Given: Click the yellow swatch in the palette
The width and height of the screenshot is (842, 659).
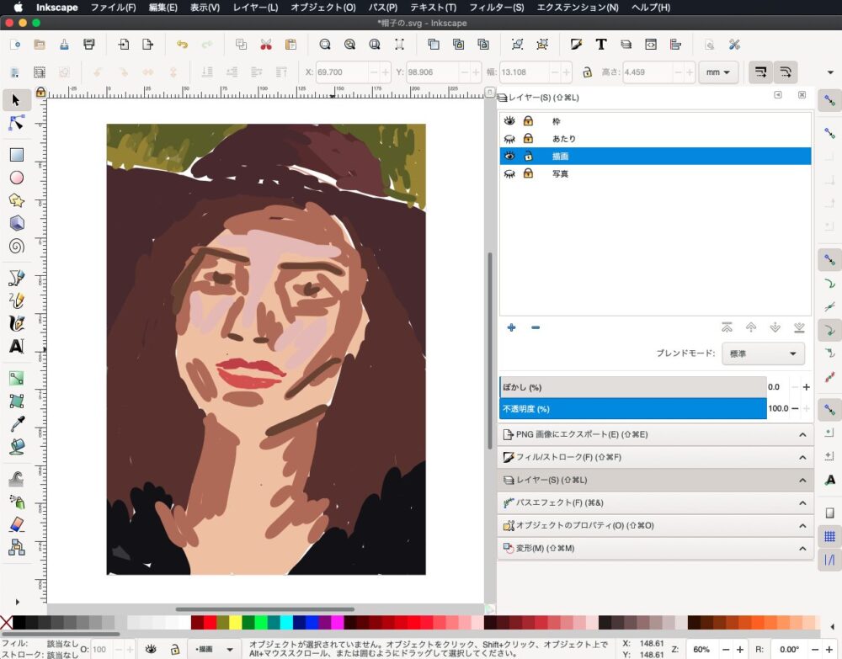Looking at the screenshot, I should click(235, 623).
